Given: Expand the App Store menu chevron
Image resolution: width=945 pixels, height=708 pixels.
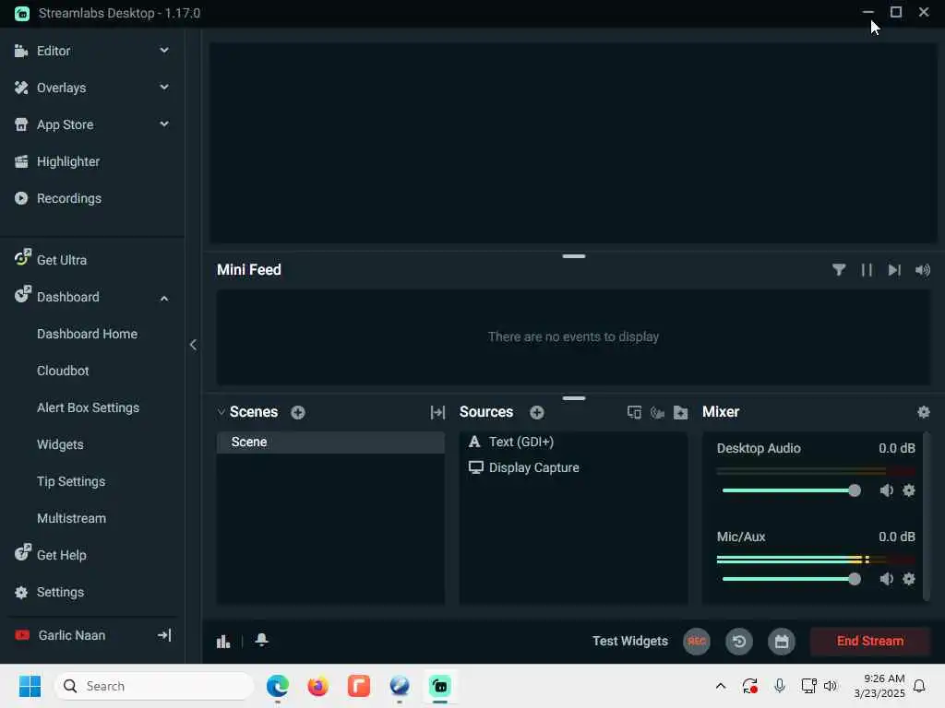Looking at the screenshot, I should tap(164, 124).
